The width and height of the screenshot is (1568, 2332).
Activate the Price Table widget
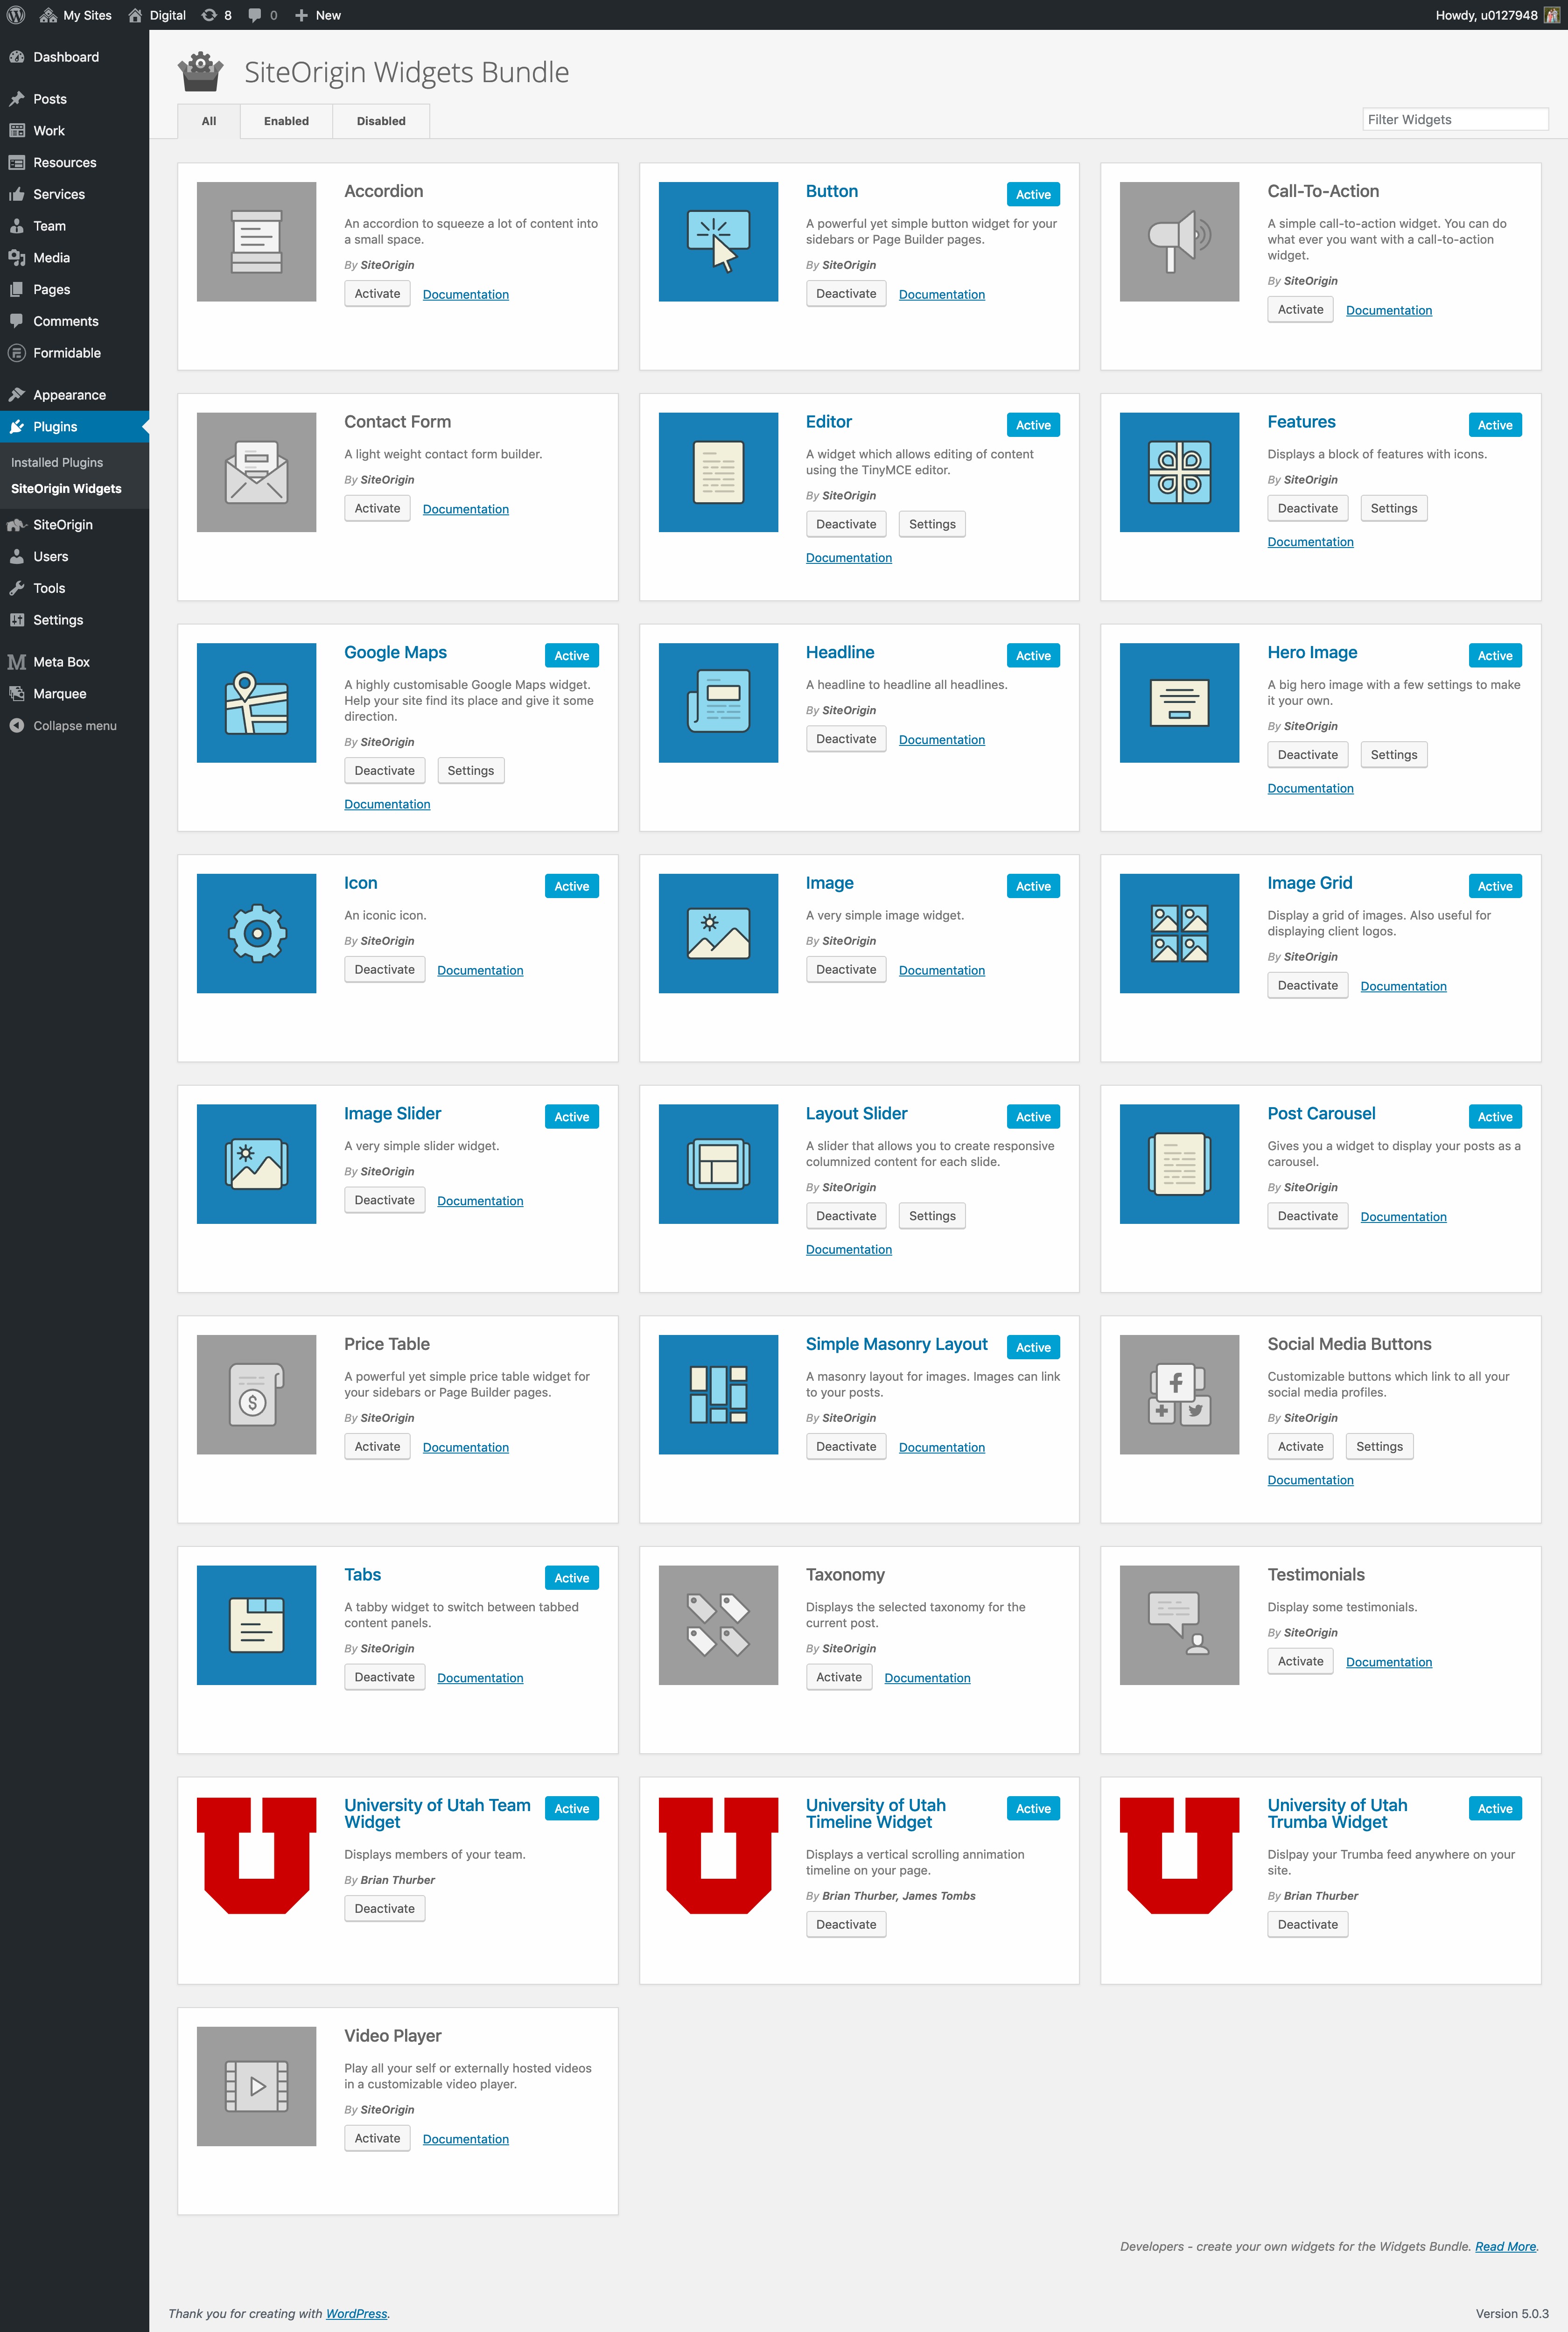point(377,1447)
